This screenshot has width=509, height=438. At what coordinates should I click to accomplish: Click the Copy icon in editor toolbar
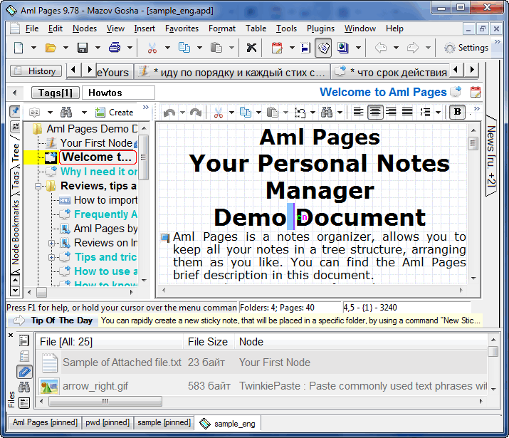click(246, 113)
